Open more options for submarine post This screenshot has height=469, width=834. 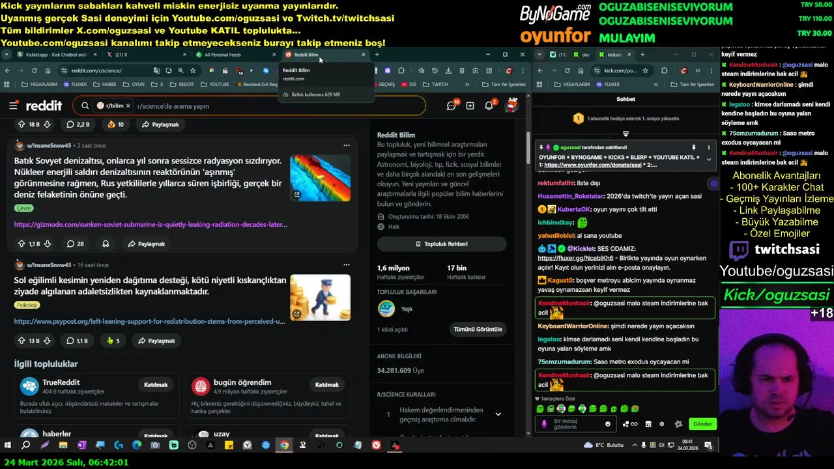347,145
